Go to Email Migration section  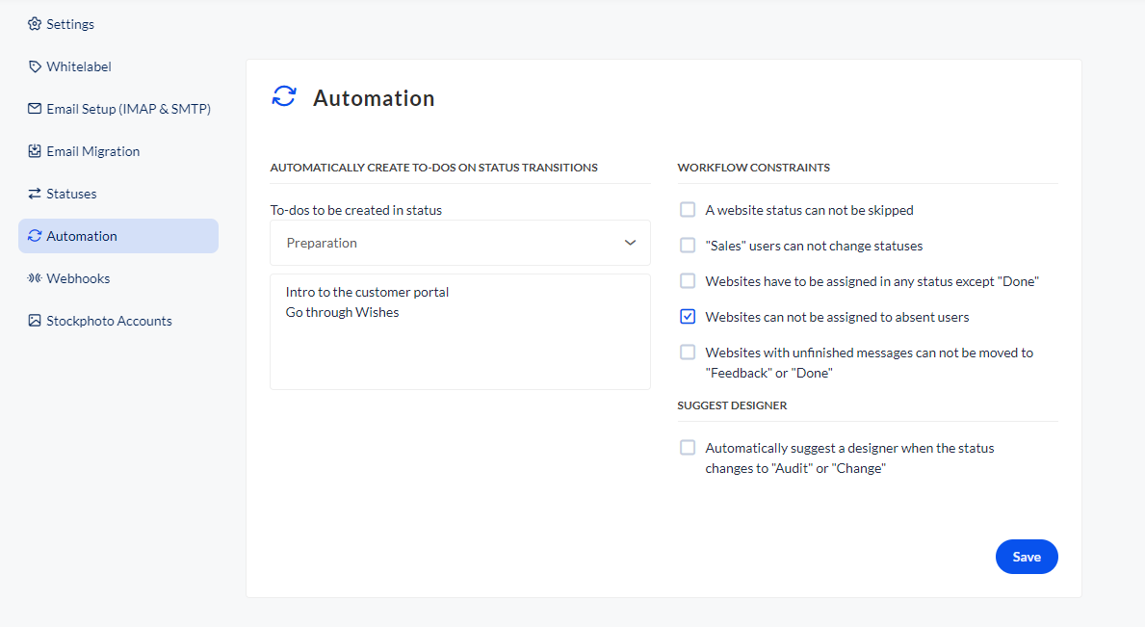[92, 151]
